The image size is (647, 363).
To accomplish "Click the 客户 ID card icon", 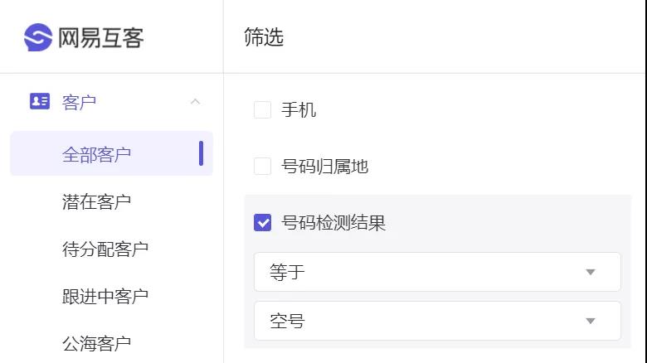I will pyautogui.click(x=40, y=101).
